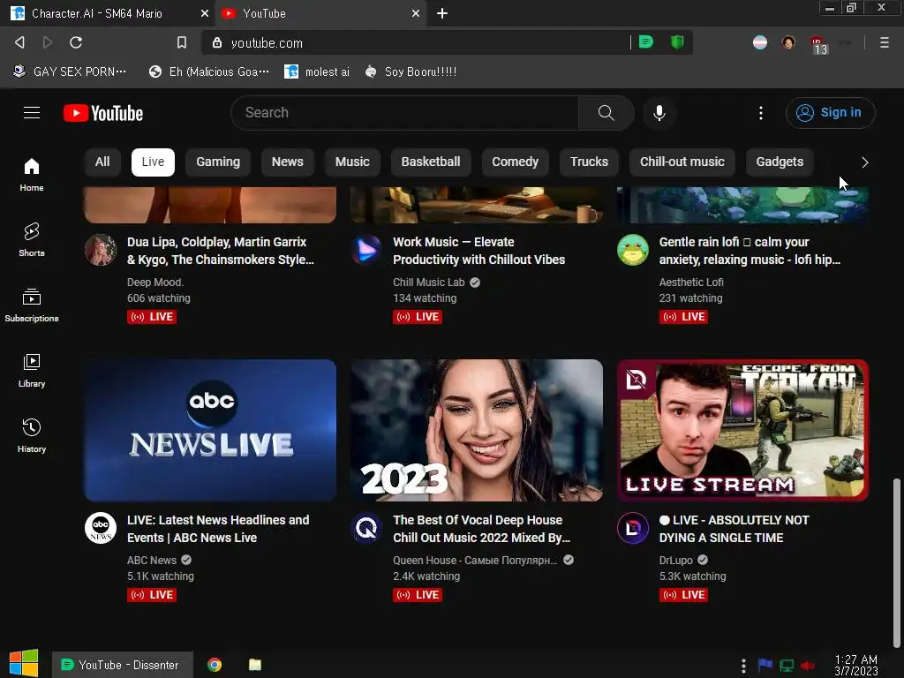Select the Live filter chip
This screenshot has height=678, width=904.
153,162
